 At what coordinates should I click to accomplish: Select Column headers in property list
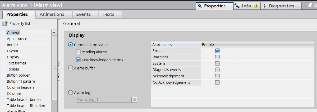21,87
